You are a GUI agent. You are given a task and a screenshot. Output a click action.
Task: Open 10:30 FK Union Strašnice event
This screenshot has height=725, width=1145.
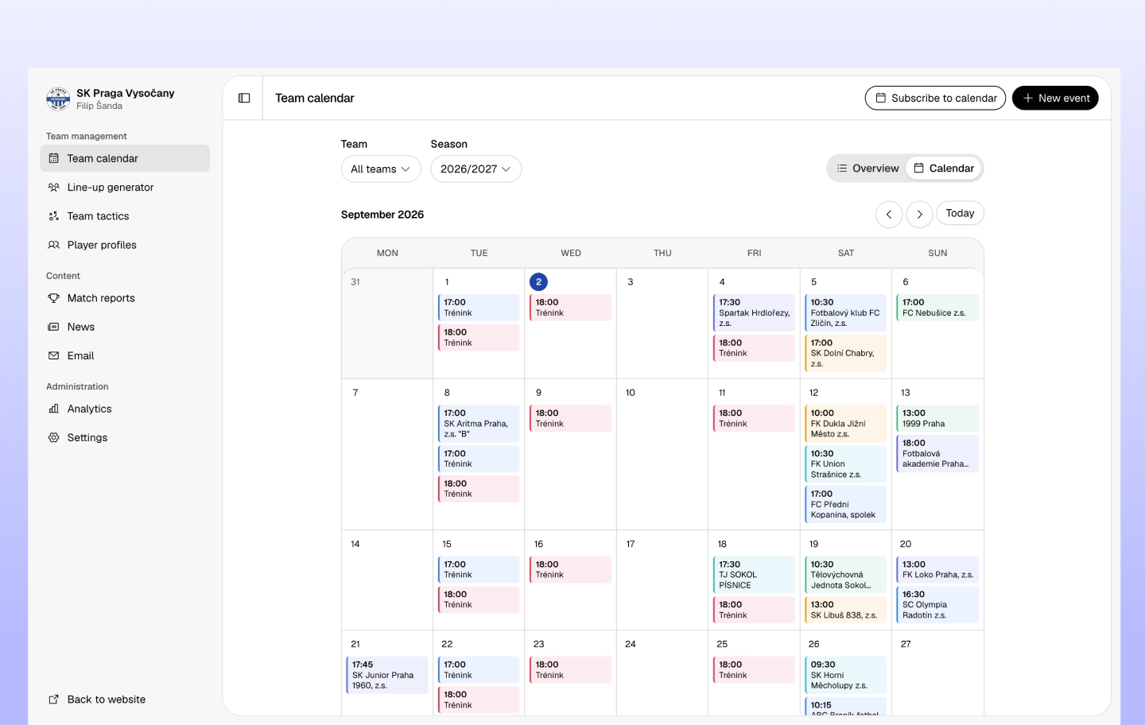(x=845, y=463)
